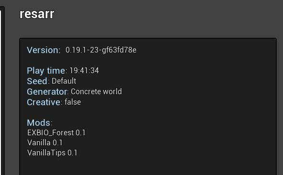Click EXBIO_Forest 0.1 mod entry
Image resolution: width=283 pixels, height=175 pixels.
tap(56, 133)
